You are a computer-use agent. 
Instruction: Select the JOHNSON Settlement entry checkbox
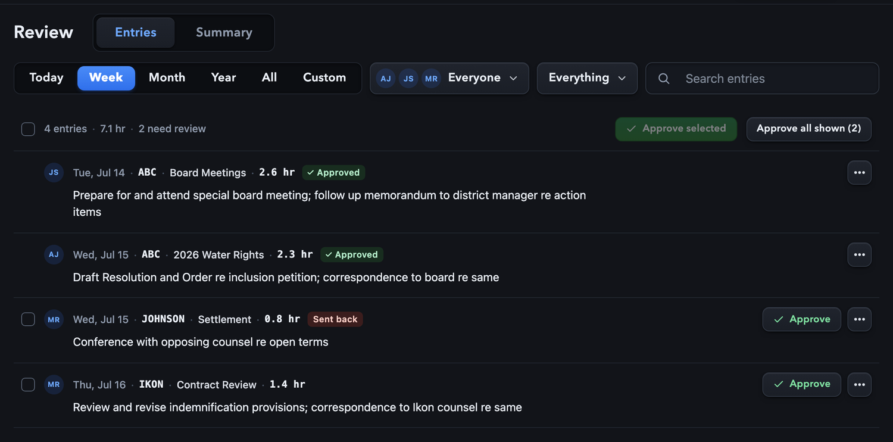28,319
